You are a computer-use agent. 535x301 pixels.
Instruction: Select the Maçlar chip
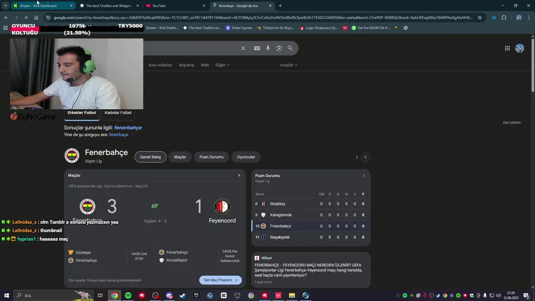[180, 157]
